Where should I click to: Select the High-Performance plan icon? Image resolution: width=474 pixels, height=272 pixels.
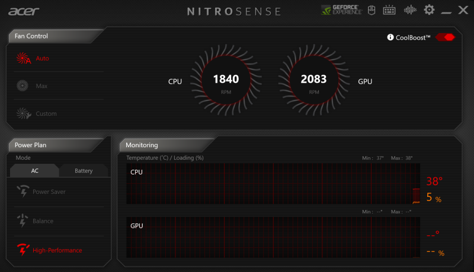(23, 250)
